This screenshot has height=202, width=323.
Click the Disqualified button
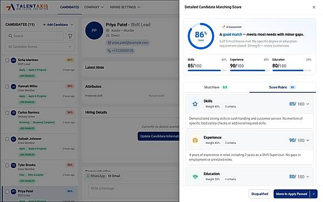260,194
